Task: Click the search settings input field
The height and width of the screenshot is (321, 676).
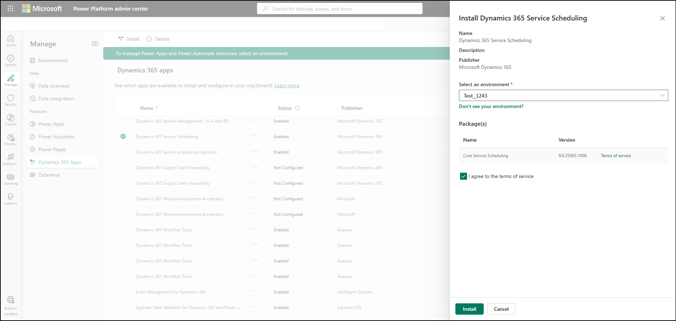Action: [x=339, y=8]
